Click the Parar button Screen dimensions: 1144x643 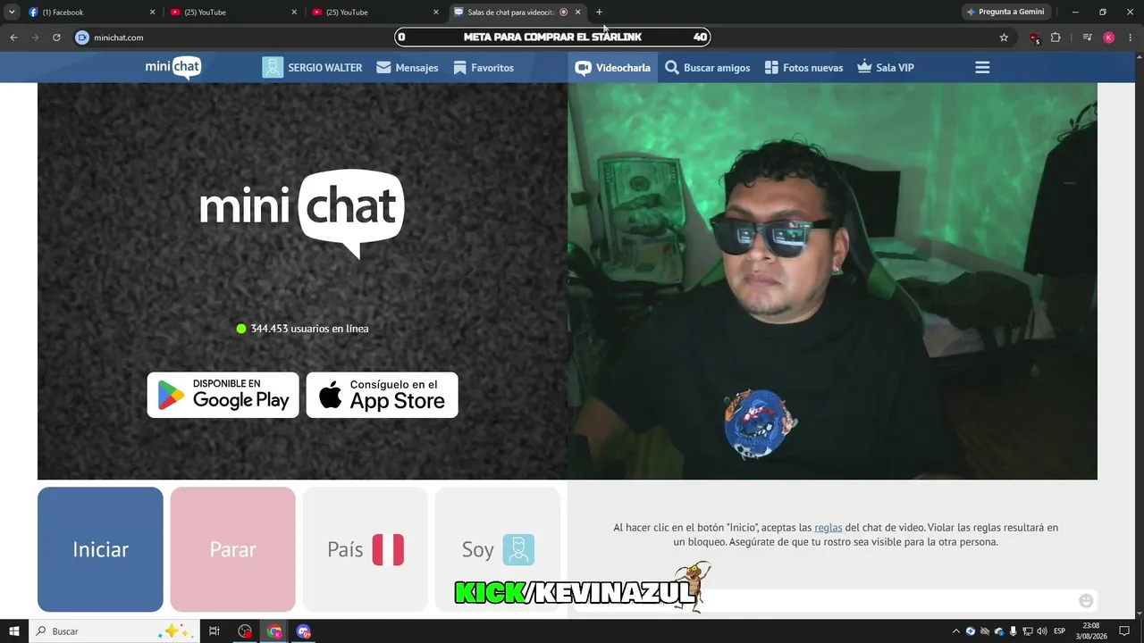coord(232,549)
